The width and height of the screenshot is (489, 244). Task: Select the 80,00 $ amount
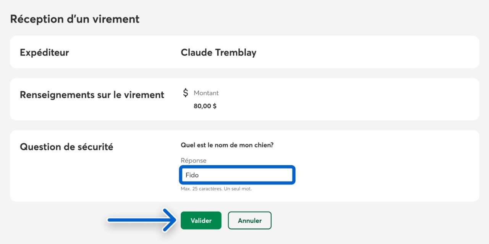tap(205, 106)
